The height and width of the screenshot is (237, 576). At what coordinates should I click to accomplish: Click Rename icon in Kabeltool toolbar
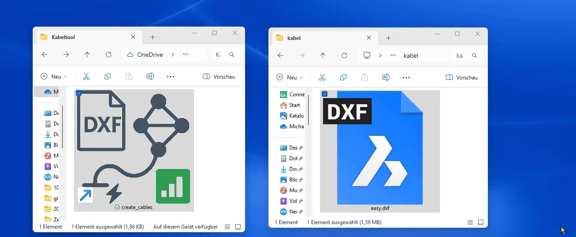pyautogui.click(x=150, y=76)
